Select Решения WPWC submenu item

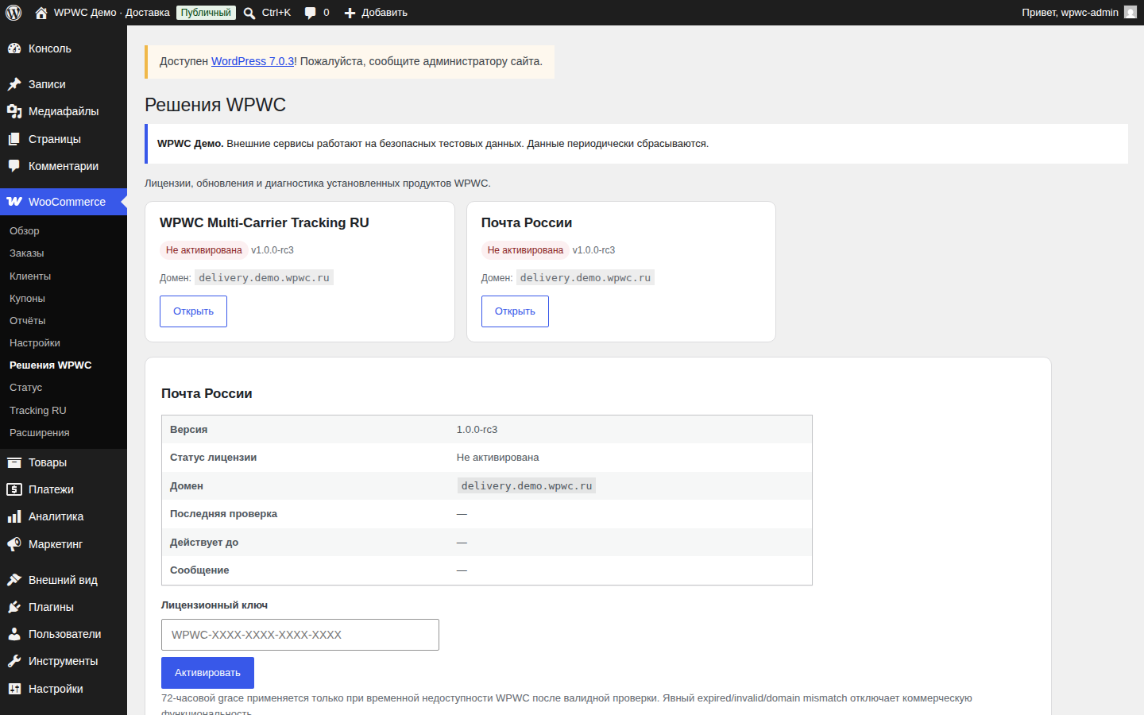51,365
